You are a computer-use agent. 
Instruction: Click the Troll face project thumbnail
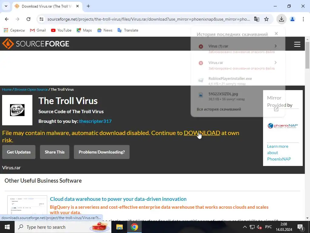pos(17,110)
